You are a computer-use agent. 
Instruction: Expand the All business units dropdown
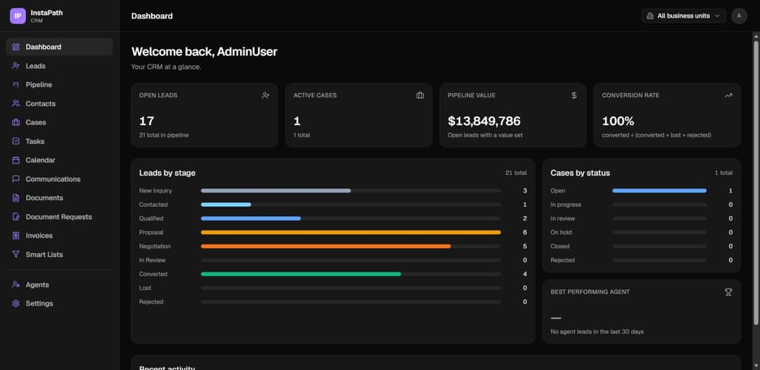point(683,16)
